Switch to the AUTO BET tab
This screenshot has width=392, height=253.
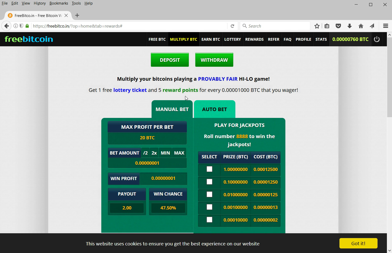pos(215,109)
